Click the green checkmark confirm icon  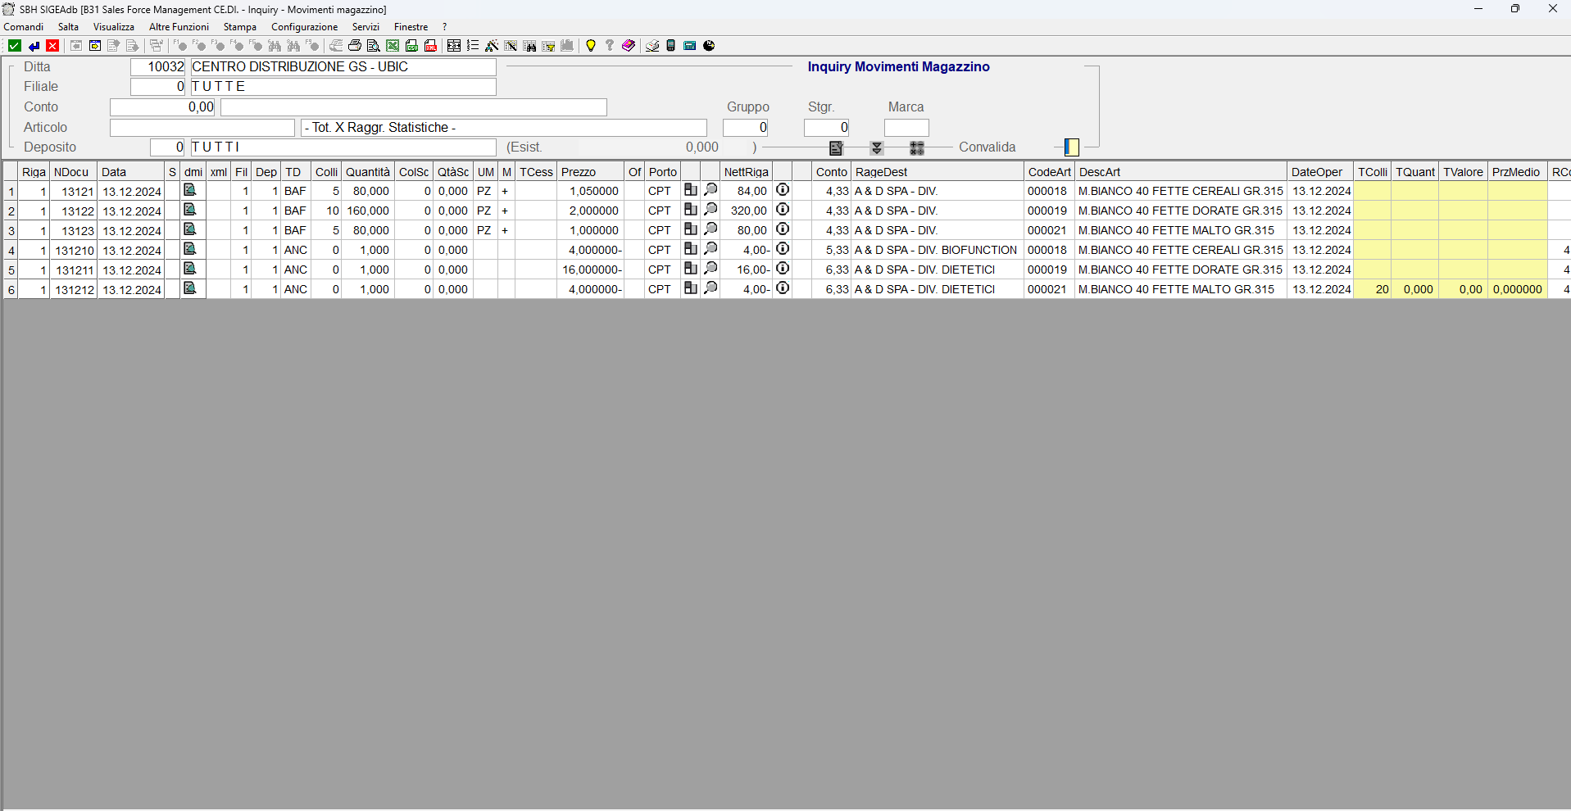point(14,46)
